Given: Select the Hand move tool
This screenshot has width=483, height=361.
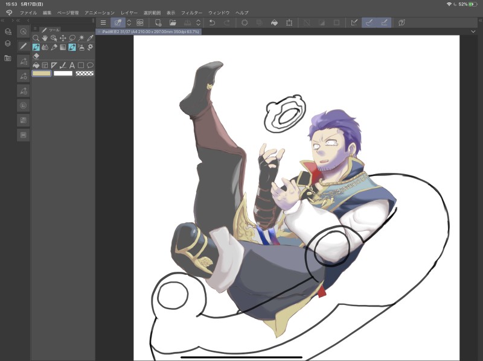Looking at the screenshot, I should point(45,38).
